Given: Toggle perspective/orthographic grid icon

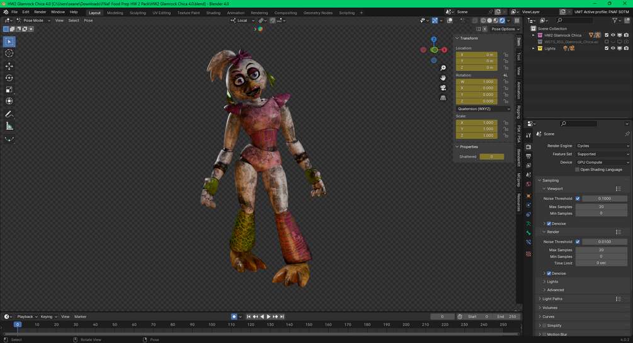Looking at the screenshot, I should 443,98.
